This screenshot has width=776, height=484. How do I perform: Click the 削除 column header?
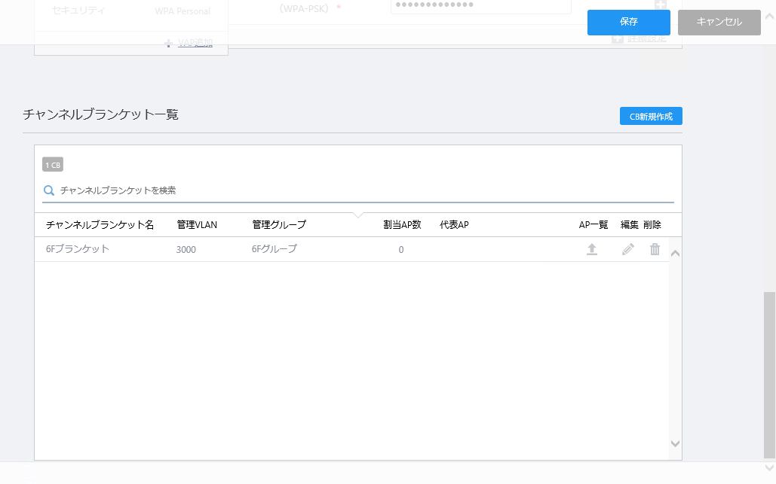(x=652, y=225)
